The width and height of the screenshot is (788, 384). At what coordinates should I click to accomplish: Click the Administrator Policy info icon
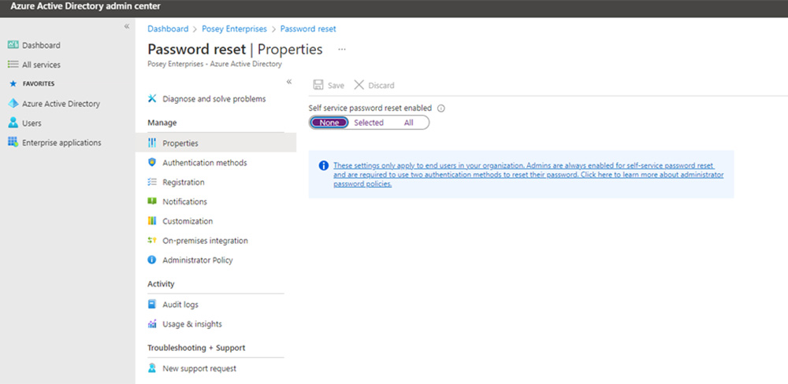click(x=152, y=260)
